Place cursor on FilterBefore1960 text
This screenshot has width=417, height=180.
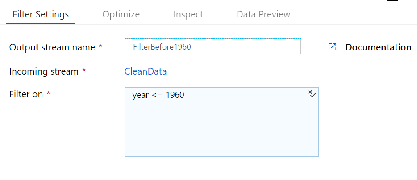point(162,47)
